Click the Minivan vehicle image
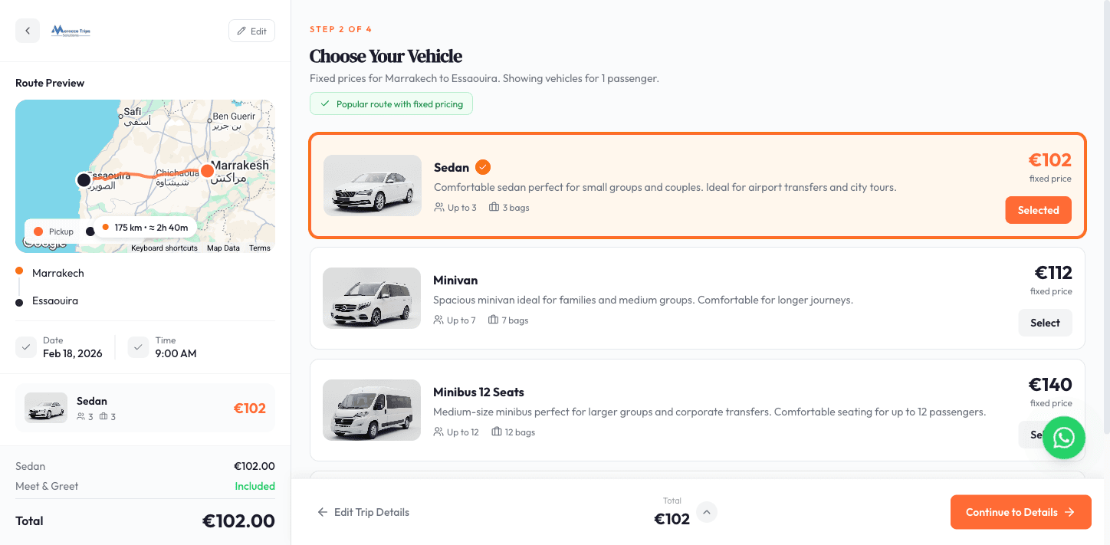The height and width of the screenshot is (545, 1110). tap(372, 298)
